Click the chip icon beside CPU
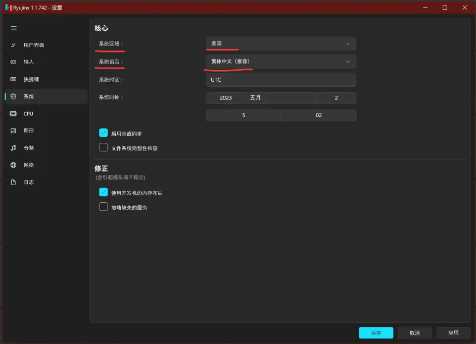The height and width of the screenshot is (344, 476). click(13, 113)
